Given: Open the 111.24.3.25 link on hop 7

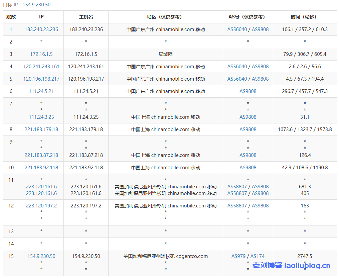Looking at the screenshot, I should (x=41, y=117).
